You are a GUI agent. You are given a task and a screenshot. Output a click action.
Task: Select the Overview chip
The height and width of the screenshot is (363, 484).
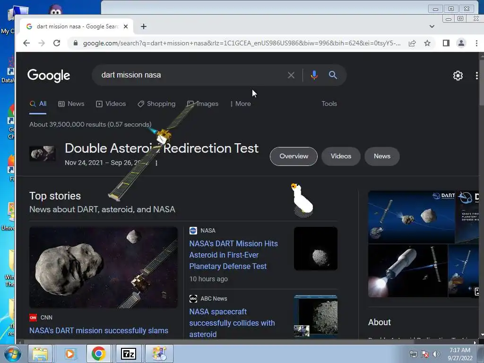point(294,156)
